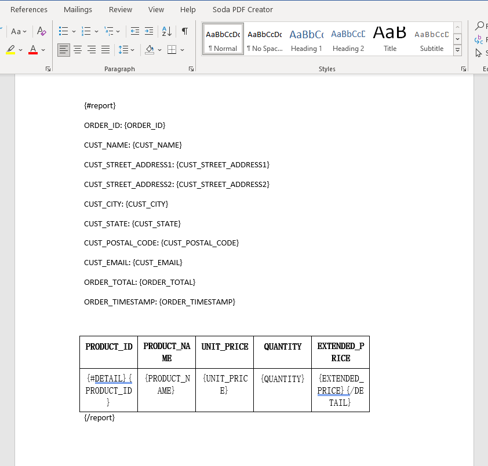
Task: Open the Change Case dropdown
Action: pyautogui.click(x=19, y=31)
